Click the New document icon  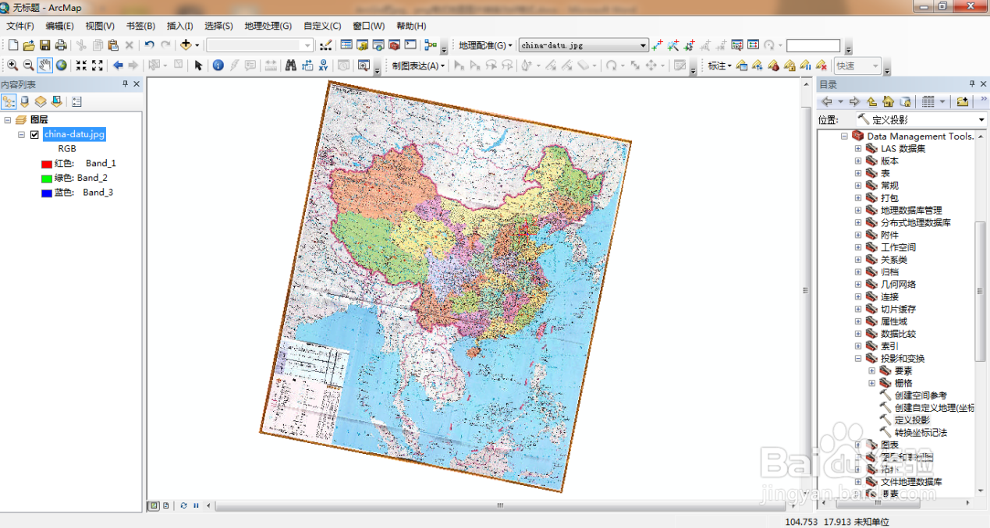click(13, 45)
